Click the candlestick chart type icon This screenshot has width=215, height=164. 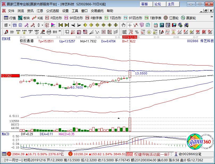(x=39, y=25)
